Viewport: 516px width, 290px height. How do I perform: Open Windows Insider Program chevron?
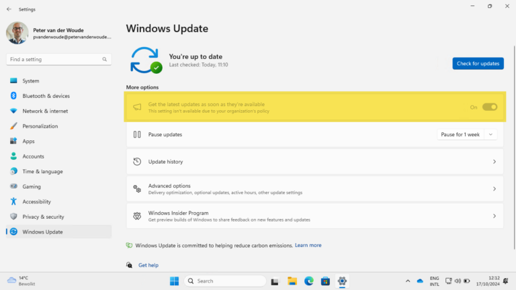(494, 216)
